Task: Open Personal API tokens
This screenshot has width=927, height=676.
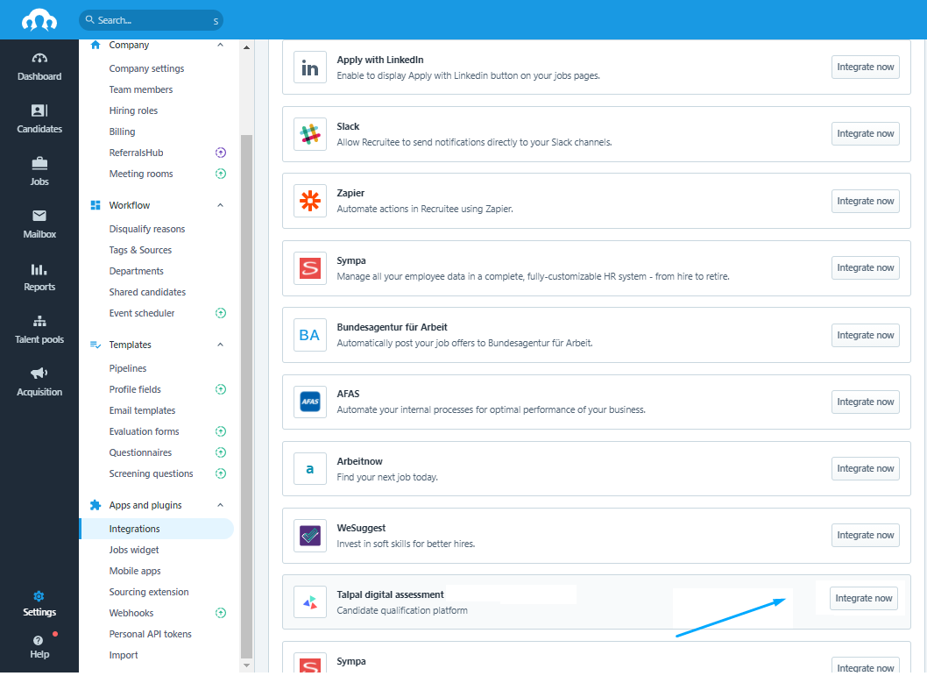Action: tap(150, 634)
